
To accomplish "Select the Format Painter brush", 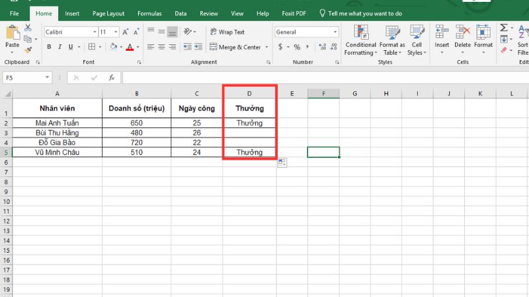I will (x=28, y=49).
